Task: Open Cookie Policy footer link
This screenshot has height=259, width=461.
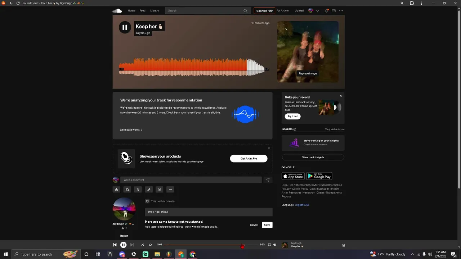Action: (300, 189)
